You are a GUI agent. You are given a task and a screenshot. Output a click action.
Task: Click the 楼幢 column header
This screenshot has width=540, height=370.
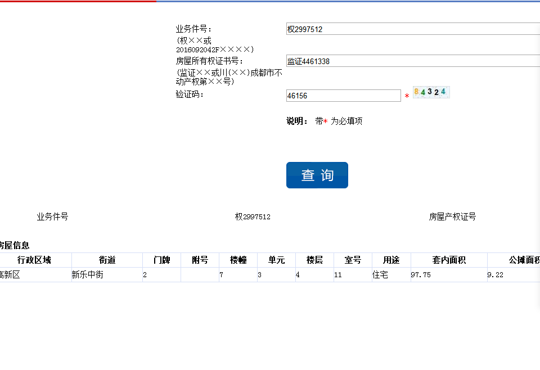point(238,260)
